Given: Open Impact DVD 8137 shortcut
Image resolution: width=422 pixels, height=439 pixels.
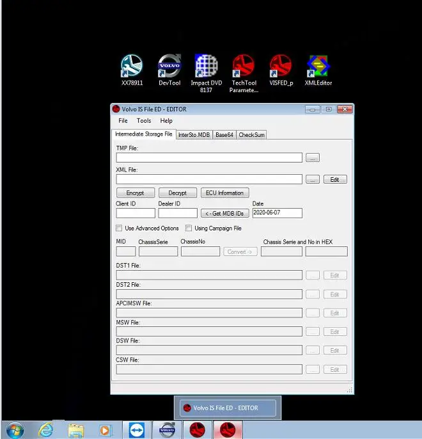Looking at the screenshot, I should [206, 74].
